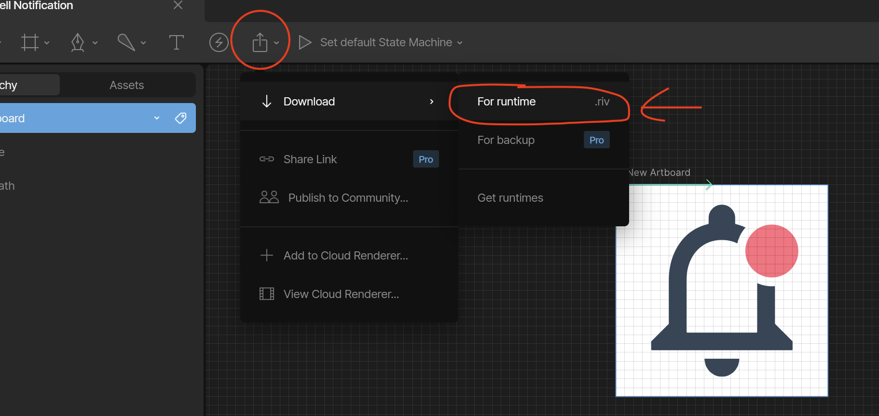This screenshot has width=879, height=416.
Task: Choose For runtime .riv export
Action: (543, 102)
